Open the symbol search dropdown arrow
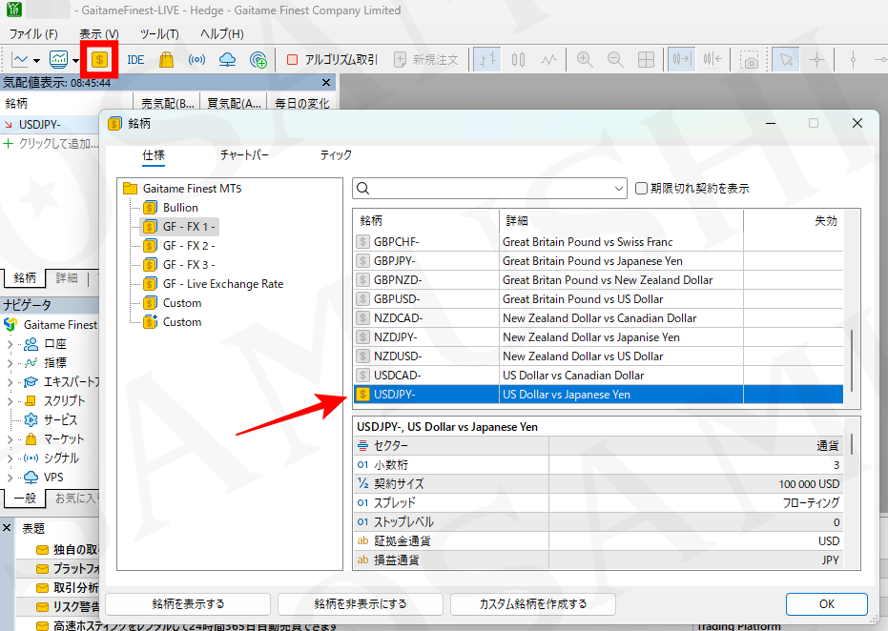The width and height of the screenshot is (888, 631). click(620, 189)
